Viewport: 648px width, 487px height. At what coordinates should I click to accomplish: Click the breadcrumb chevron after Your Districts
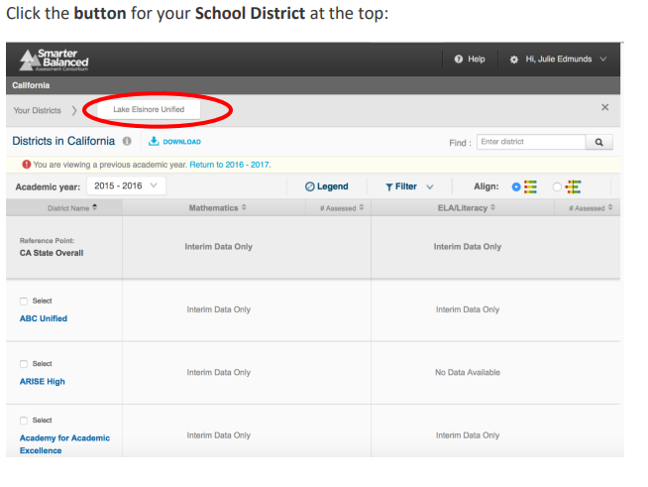pyautogui.click(x=74, y=110)
